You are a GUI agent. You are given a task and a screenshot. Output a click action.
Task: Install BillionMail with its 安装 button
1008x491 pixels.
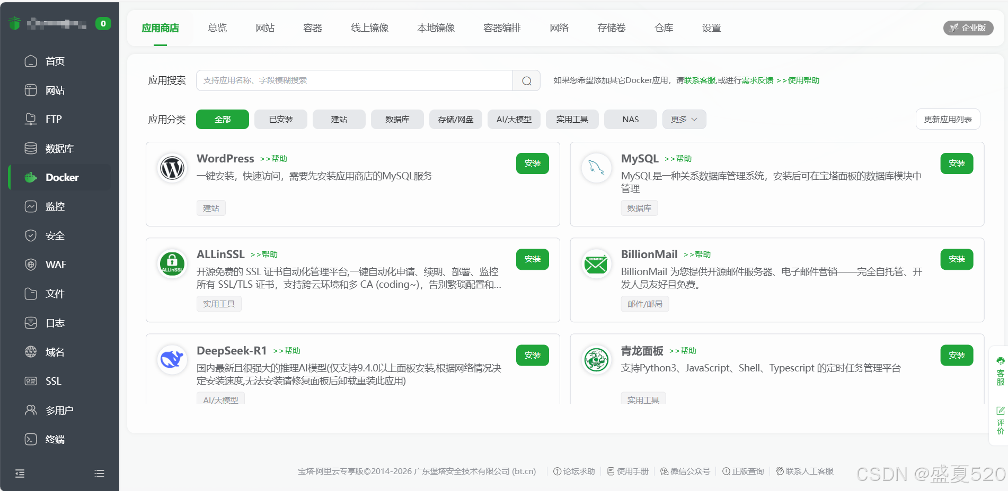pyautogui.click(x=957, y=259)
